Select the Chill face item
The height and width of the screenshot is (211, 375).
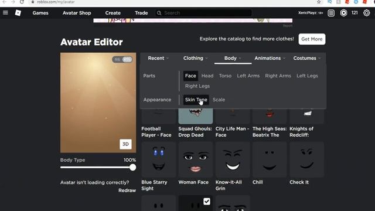coord(270,159)
